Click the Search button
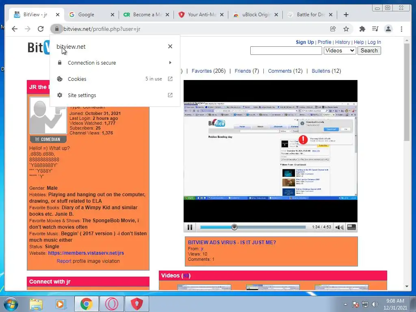 [x=369, y=50]
